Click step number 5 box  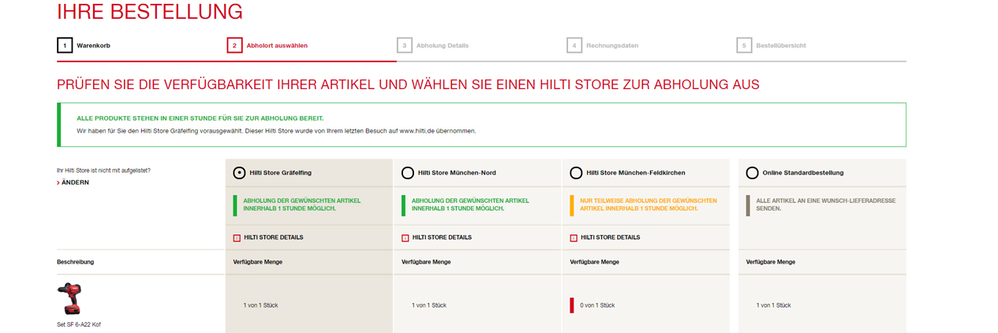(x=744, y=46)
